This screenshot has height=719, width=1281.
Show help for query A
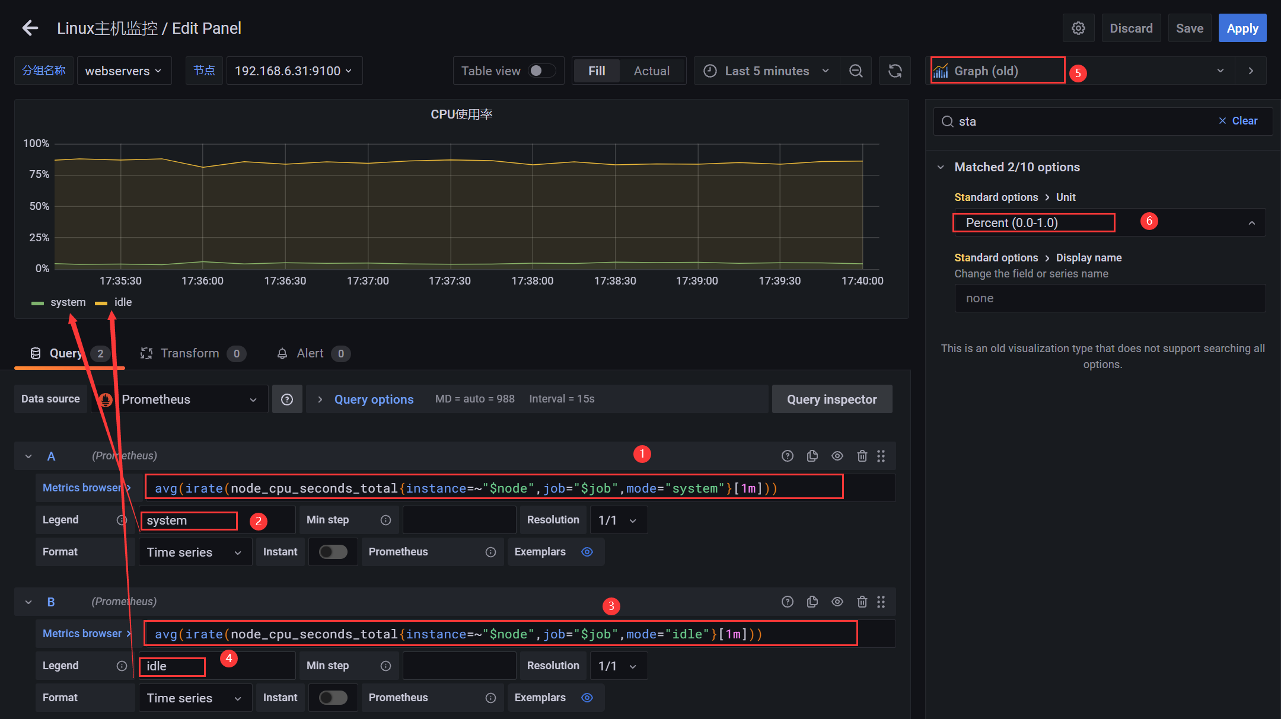[x=787, y=456]
